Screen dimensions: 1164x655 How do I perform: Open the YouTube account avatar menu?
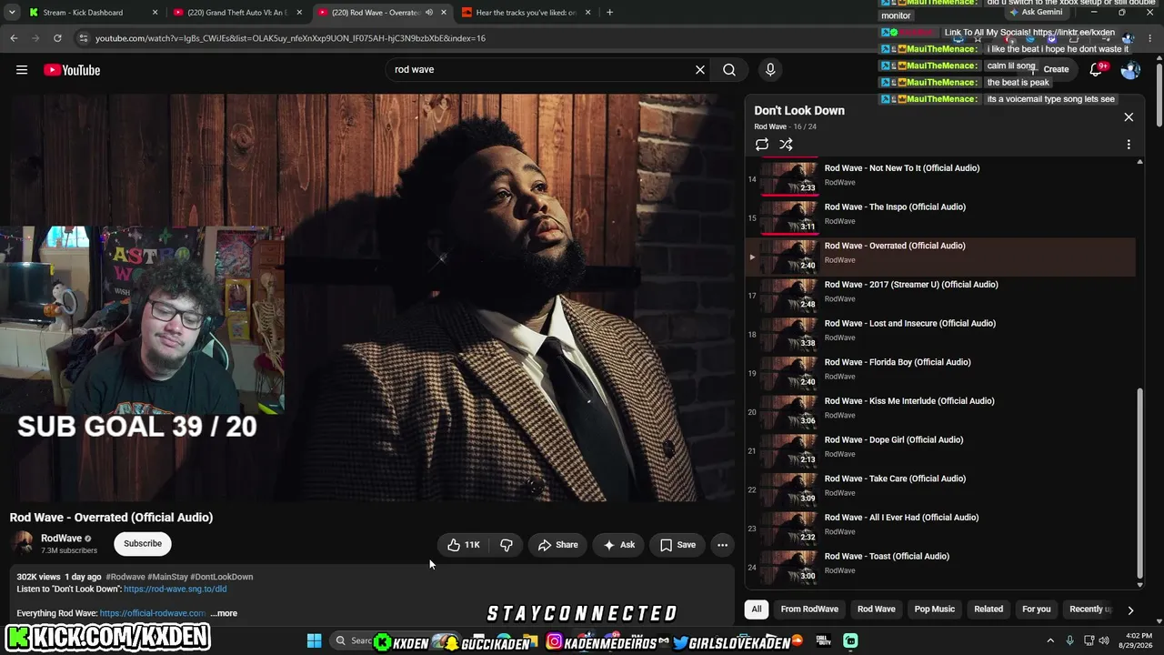[1130, 70]
